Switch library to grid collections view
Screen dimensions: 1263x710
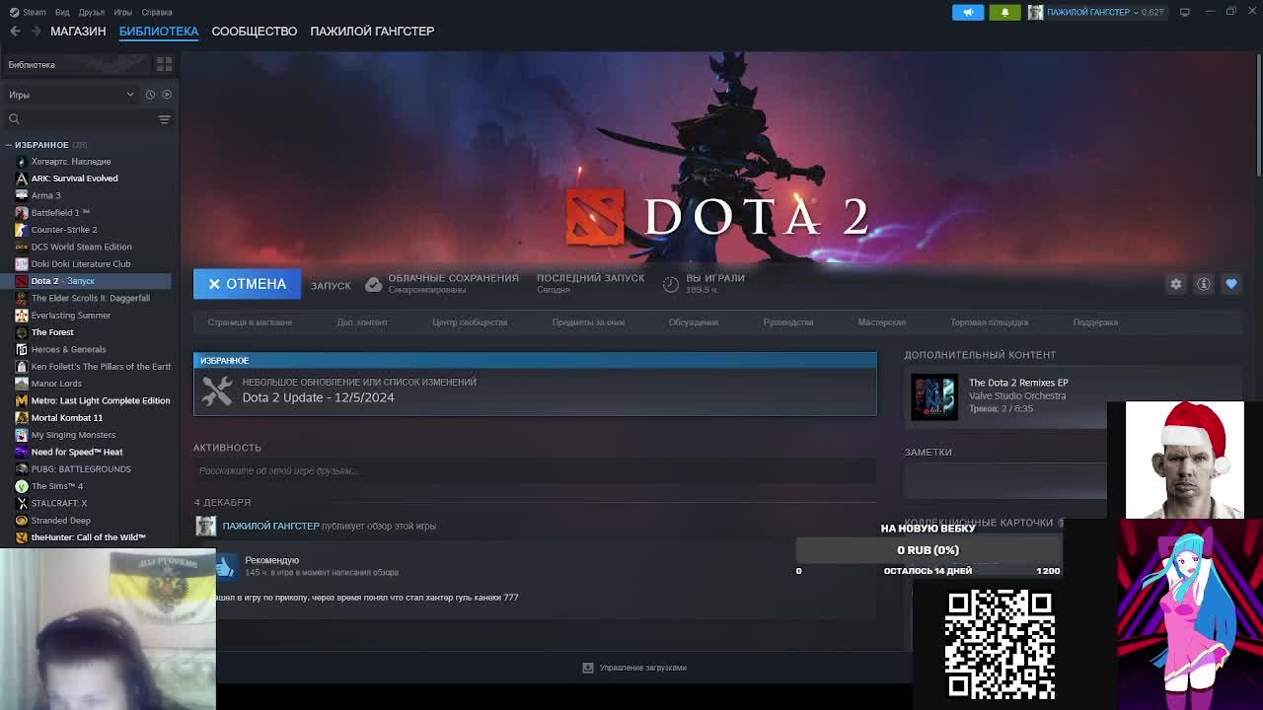[x=164, y=64]
